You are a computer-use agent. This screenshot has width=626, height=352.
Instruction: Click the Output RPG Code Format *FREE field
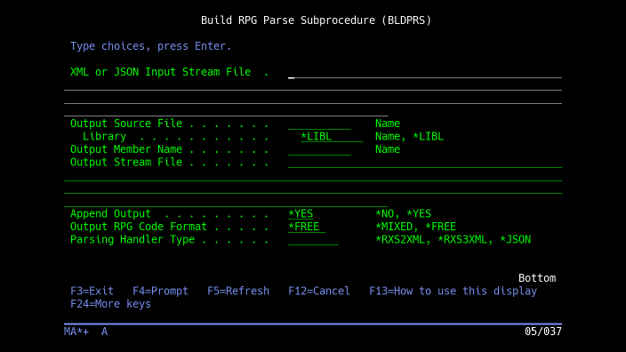tap(307, 227)
